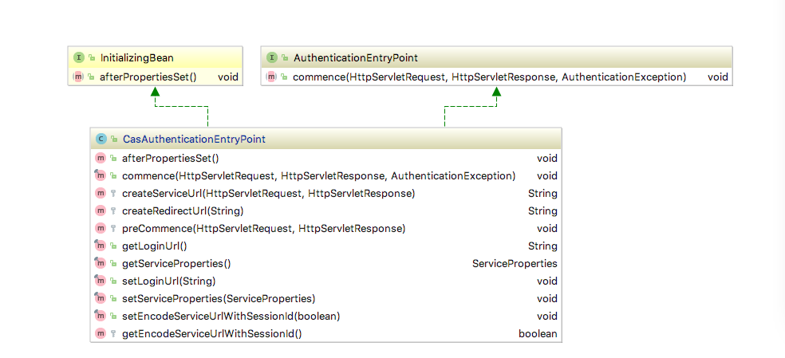785x358 pixels.
Task: Click method icon of createRedirectUrl(String) row
Action: point(101,210)
